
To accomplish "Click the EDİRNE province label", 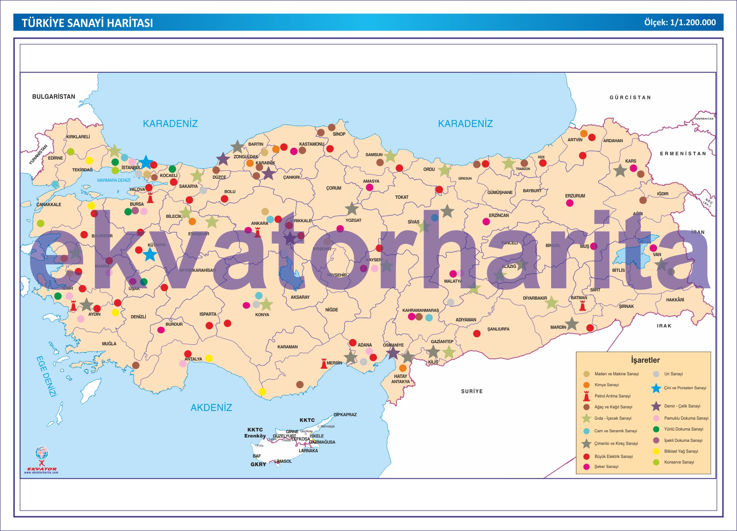I will [55, 158].
